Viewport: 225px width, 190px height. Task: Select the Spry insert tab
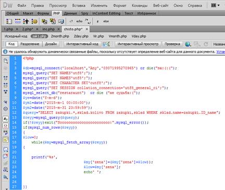pos(84,13)
